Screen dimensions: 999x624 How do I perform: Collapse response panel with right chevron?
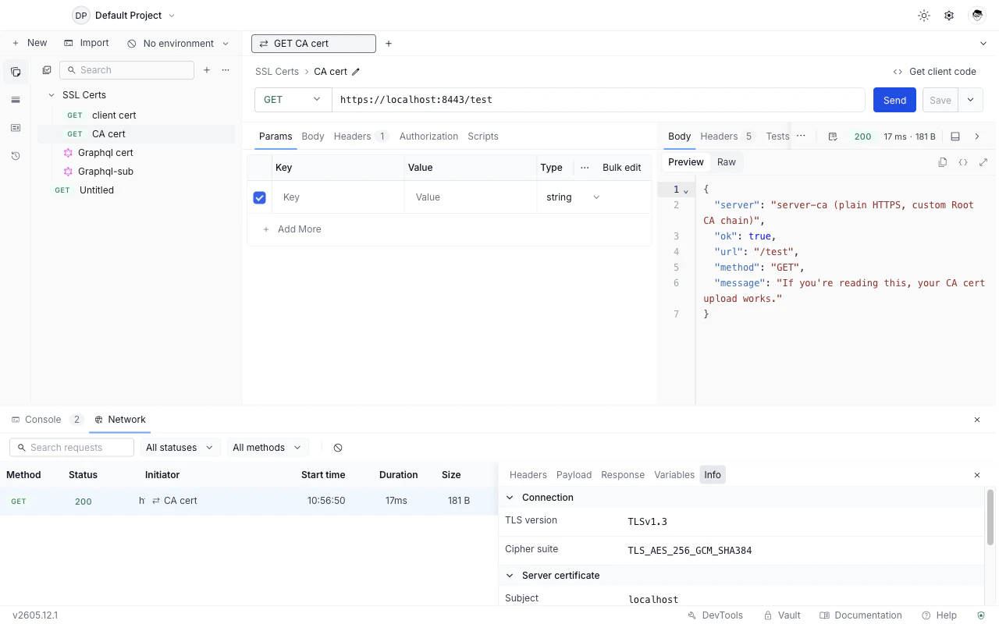pos(977,136)
